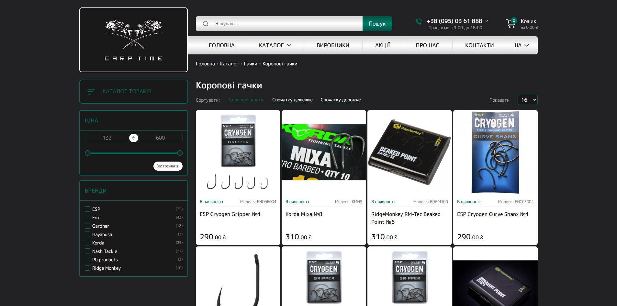Tick the Hayabusa brand checkbox
617x306 pixels.
click(x=87, y=234)
